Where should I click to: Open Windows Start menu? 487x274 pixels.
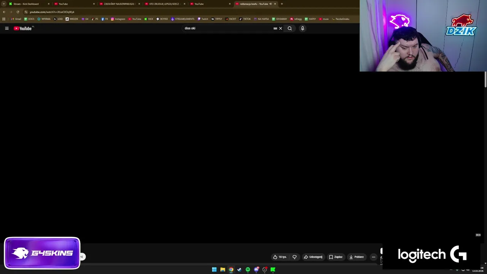[x=214, y=269]
